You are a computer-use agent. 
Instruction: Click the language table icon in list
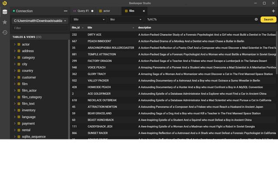19,117
